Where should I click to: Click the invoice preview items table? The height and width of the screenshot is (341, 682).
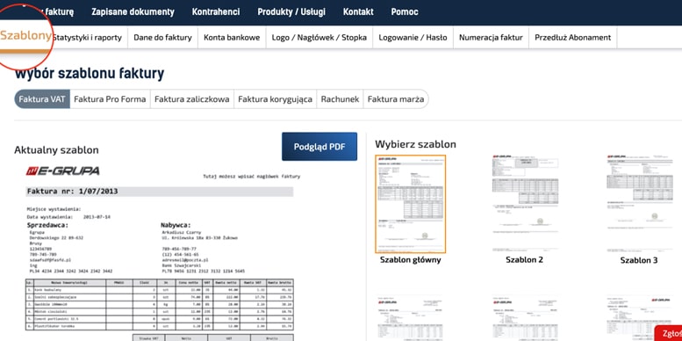click(x=160, y=304)
